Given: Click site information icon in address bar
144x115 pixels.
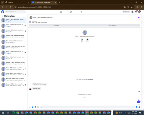Looking at the screenshot, I should point(15,7).
